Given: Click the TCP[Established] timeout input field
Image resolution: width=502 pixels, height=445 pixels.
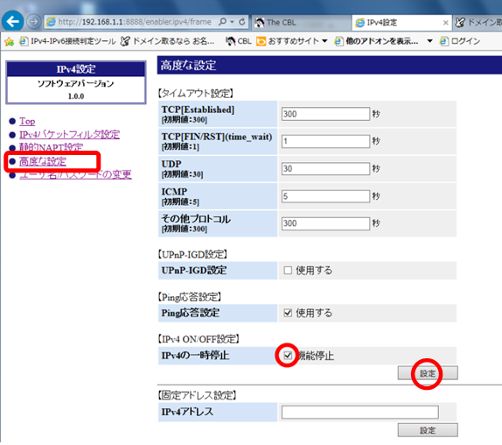Looking at the screenshot, I should click(325, 114).
